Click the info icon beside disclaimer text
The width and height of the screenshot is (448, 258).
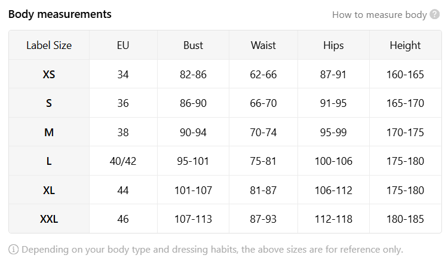(13, 249)
